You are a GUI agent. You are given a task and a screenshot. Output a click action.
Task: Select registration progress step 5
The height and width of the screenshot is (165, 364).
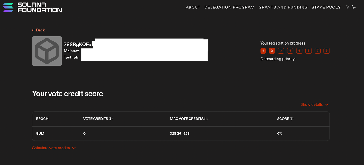299,51
